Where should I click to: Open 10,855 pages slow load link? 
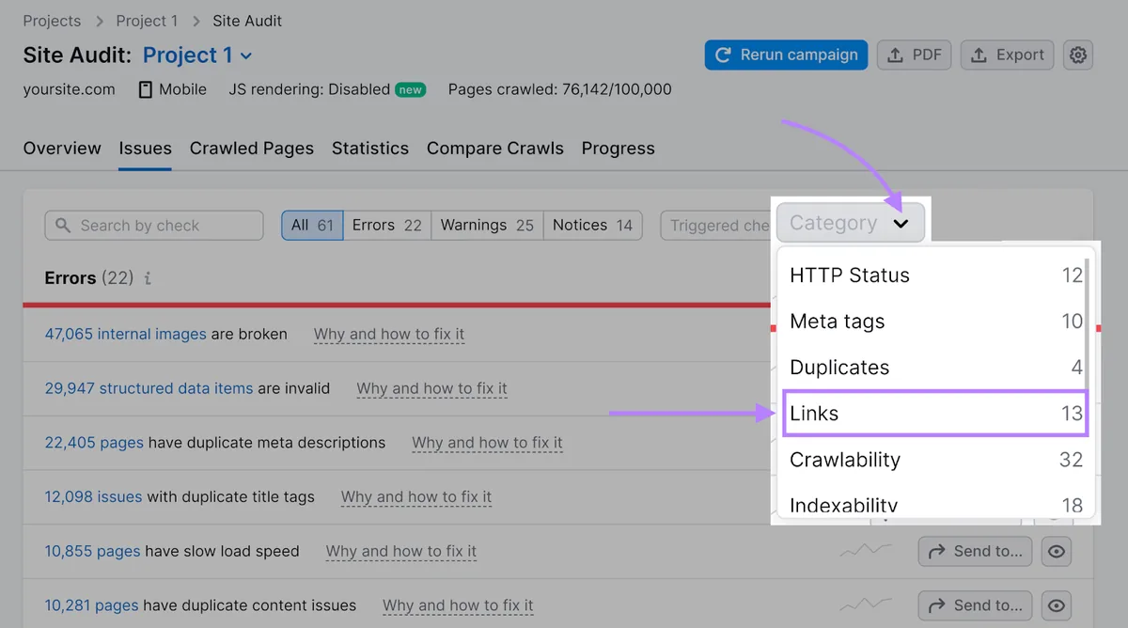tap(93, 551)
